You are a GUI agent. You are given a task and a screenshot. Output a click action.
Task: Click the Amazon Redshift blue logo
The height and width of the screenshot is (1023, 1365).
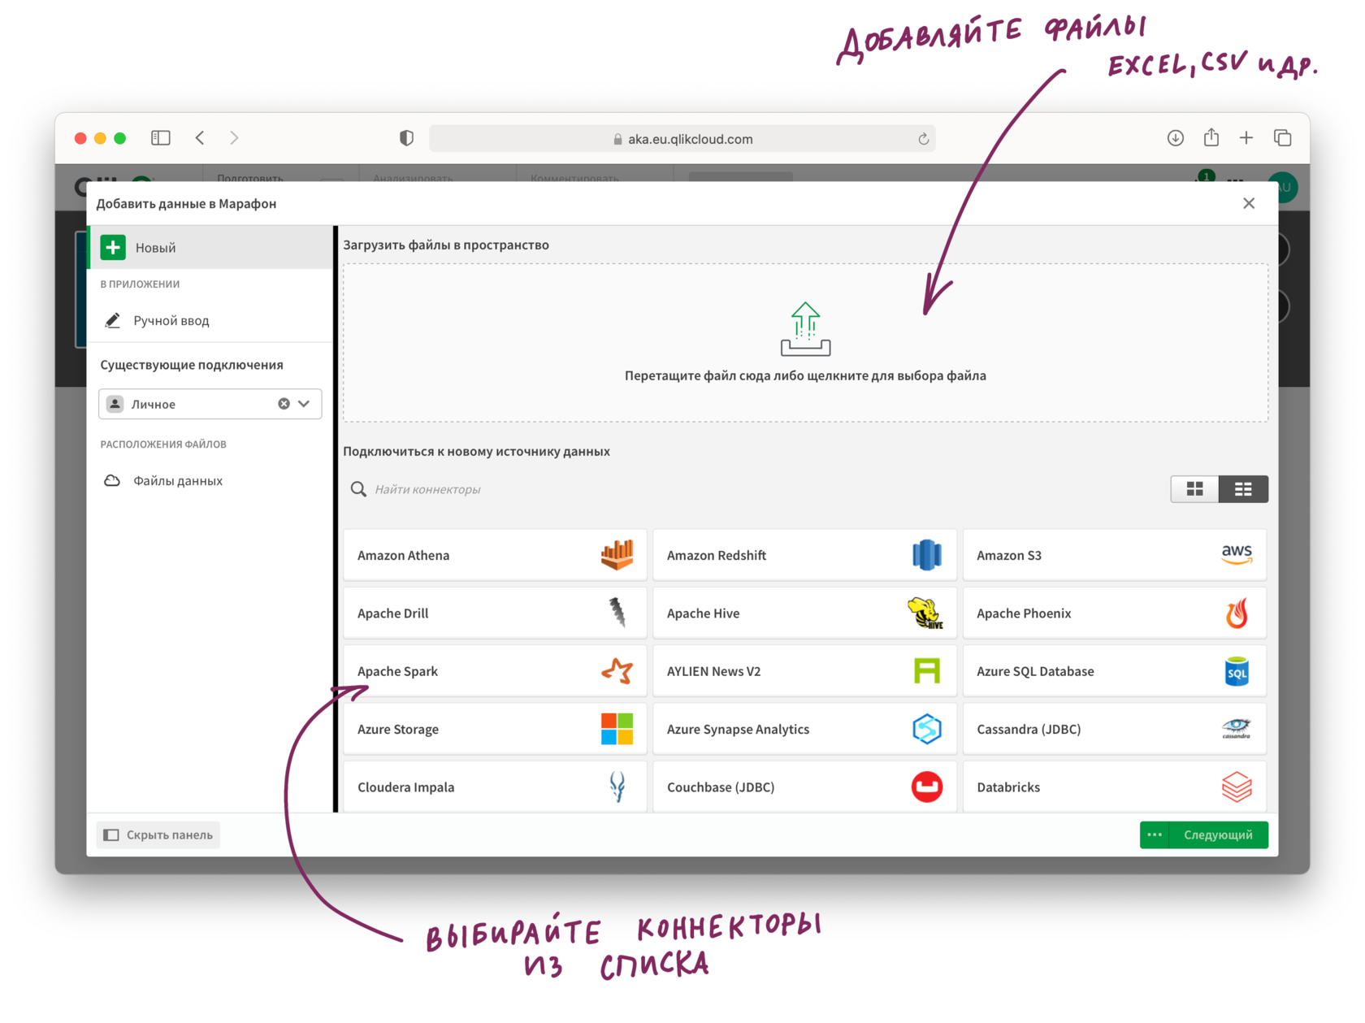[927, 555]
